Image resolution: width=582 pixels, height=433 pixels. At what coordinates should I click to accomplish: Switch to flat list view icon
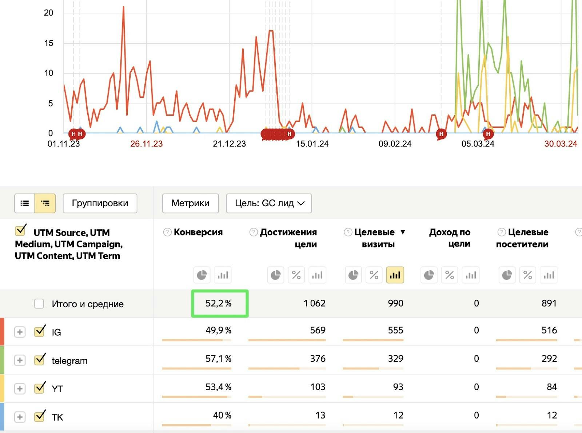pyautogui.click(x=25, y=203)
